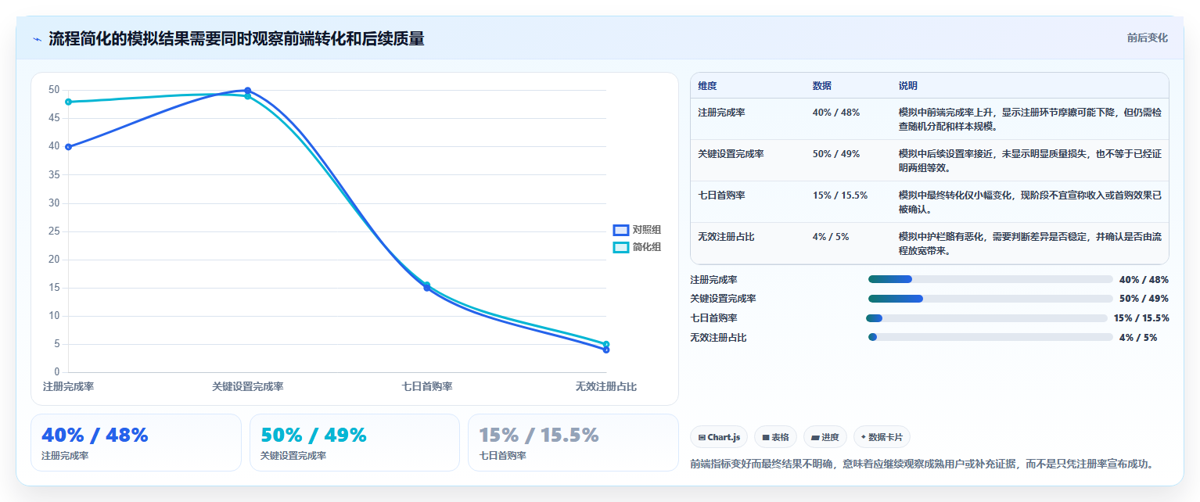Click the 对照组 peak point at 关键设置完成率

pyautogui.click(x=248, y=91)
